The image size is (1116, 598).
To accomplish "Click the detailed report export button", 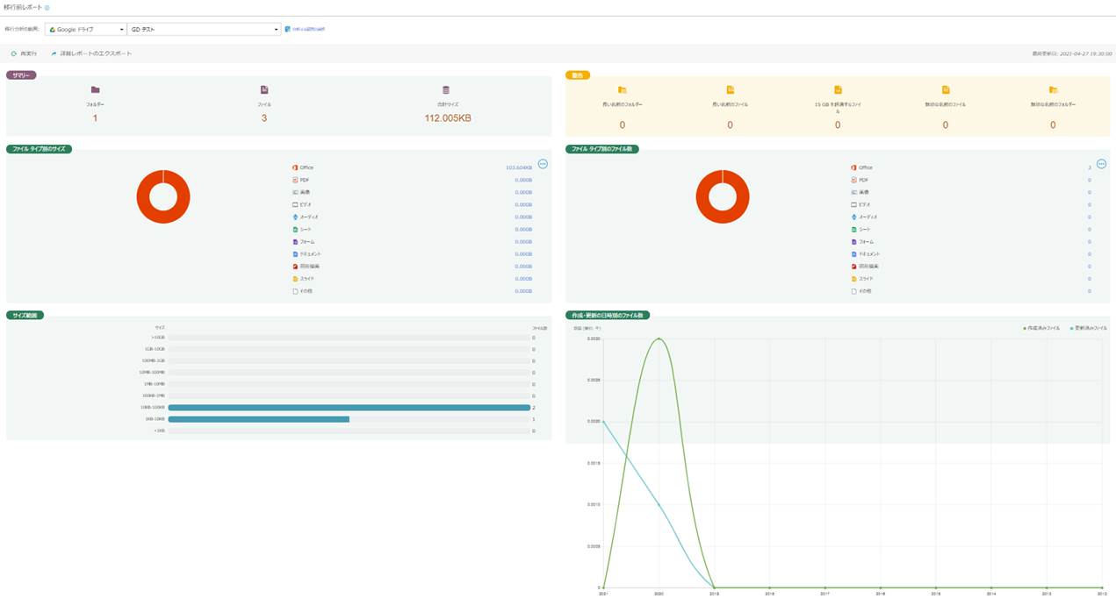I will coord(91,53).
